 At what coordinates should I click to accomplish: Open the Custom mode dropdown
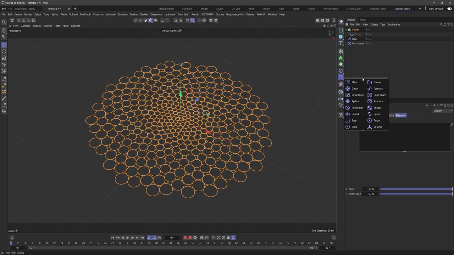(x=443, y=111)
